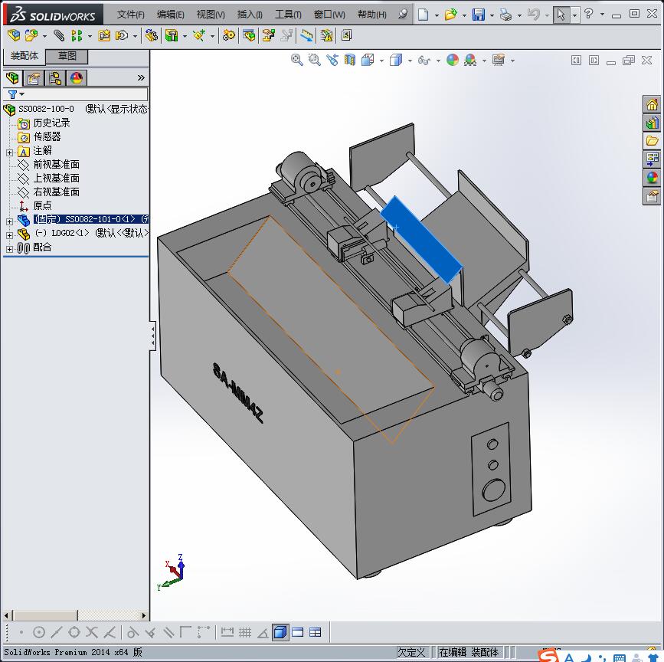Click the View Settings monitor icon
Viewport: 664px width, 662px height.
pos(499,60)
